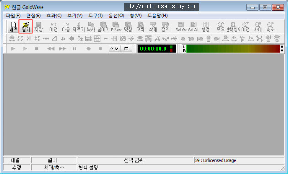This screenshot has height=174, width=288.
Task: Open the 효과(C) effects menu
Action: point(54,16)
